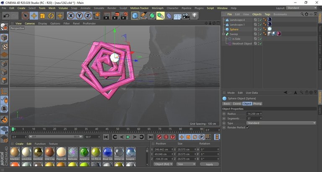Click the viewport Perspective label
Image resolution: width=322 pixels, height=172 pixels.
18,29
